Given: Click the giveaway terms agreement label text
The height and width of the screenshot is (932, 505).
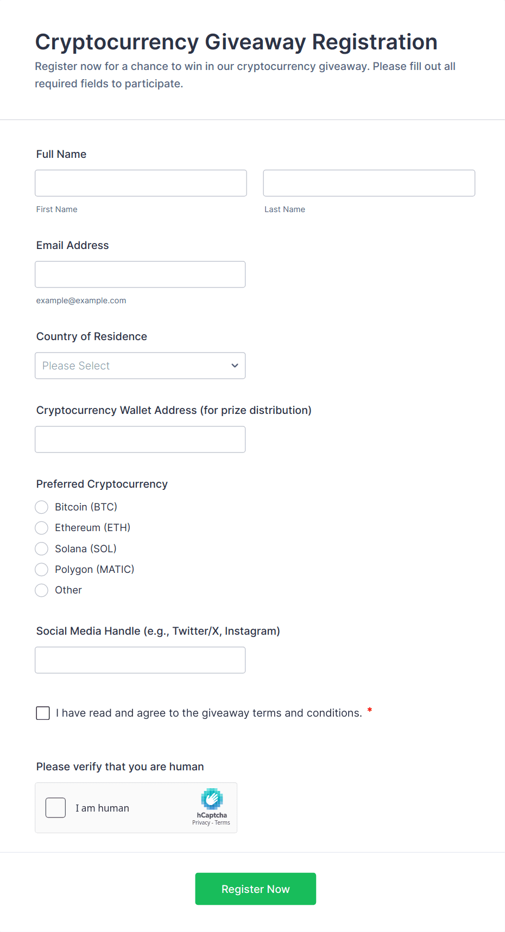Looking at the screenshot, I should tap(209, 713).
